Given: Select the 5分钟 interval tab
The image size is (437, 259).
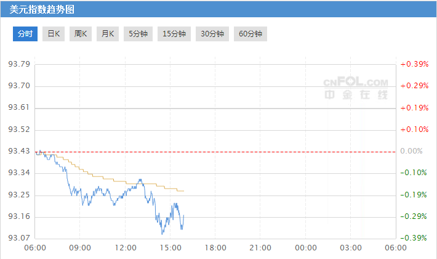Looking at the screenshot, I should 138,34.
